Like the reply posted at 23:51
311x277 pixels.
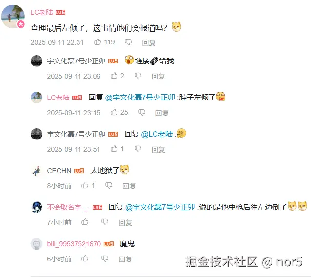click(114, 149)
